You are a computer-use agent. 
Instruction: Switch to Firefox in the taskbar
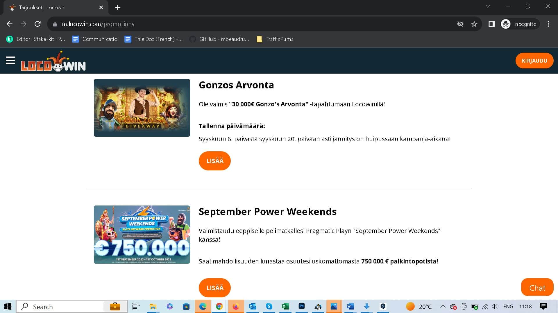[x=236, y=306]
